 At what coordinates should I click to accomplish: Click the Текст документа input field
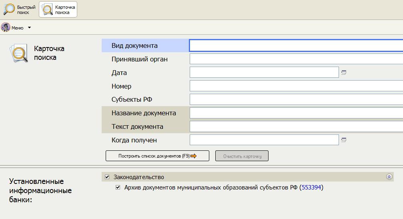(x=296, y=126)
